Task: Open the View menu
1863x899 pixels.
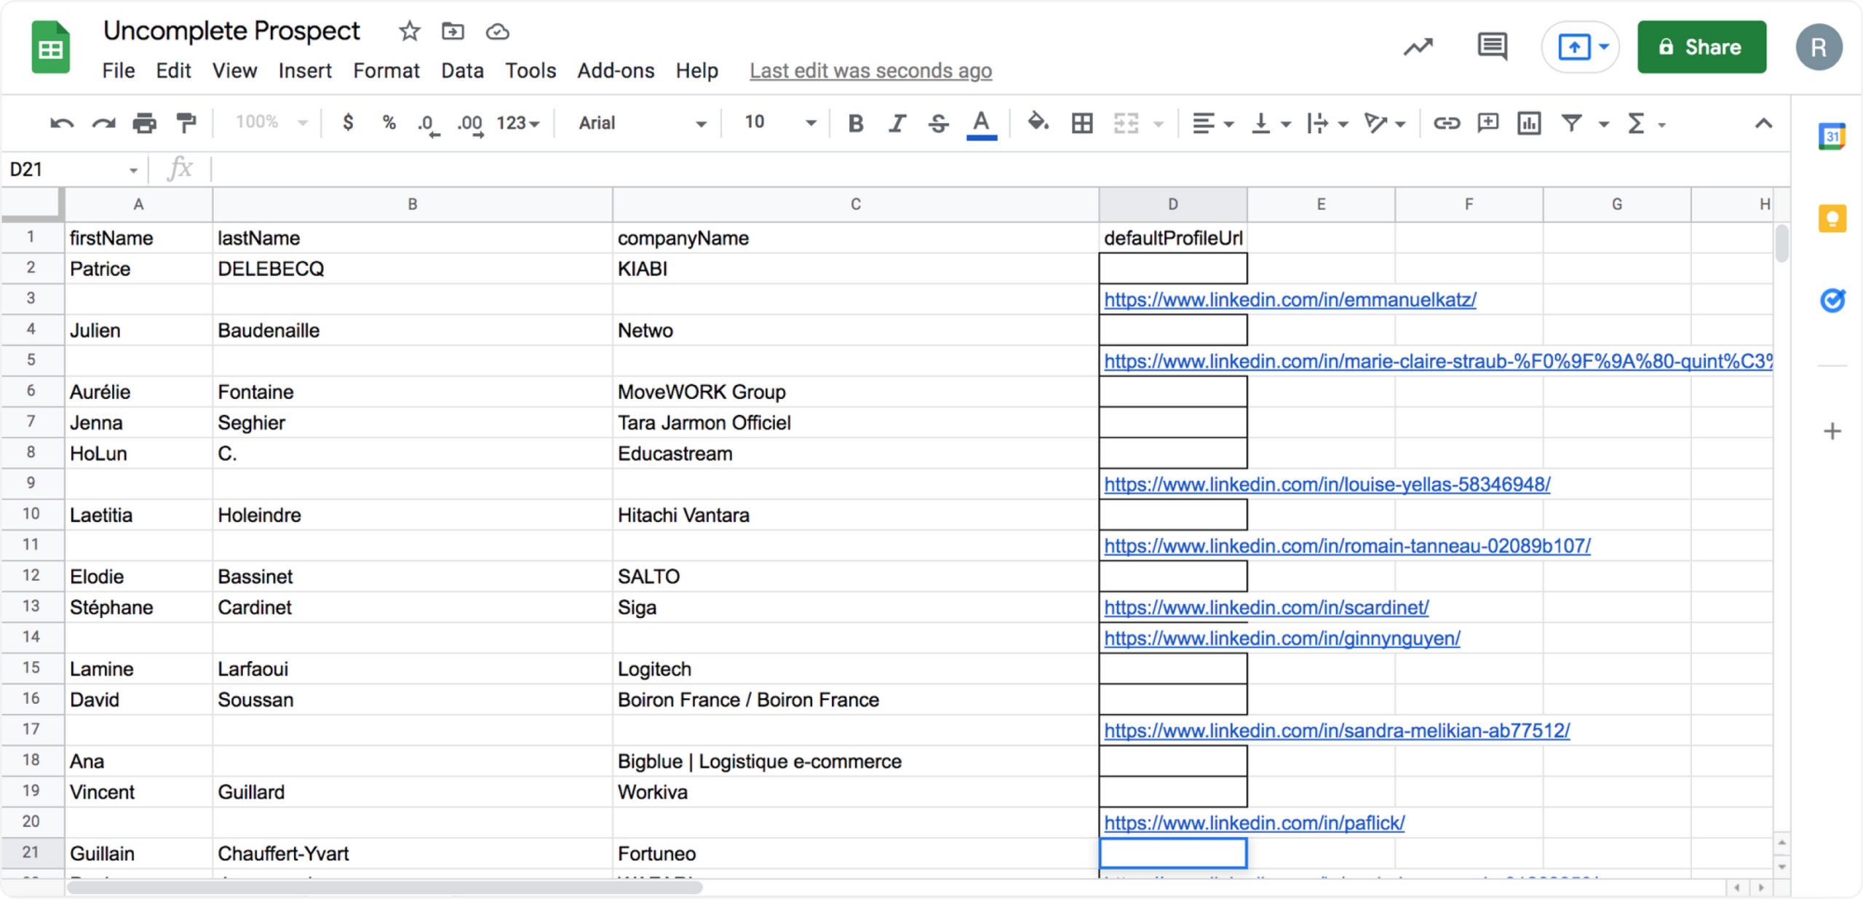Action: click(234, 71)
